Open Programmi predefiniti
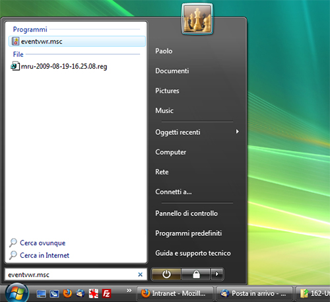 point(188,233)
